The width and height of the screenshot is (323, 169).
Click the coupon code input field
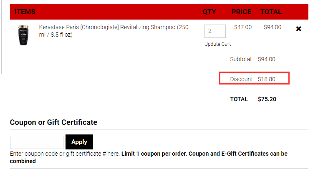click(x=37, y=142)
